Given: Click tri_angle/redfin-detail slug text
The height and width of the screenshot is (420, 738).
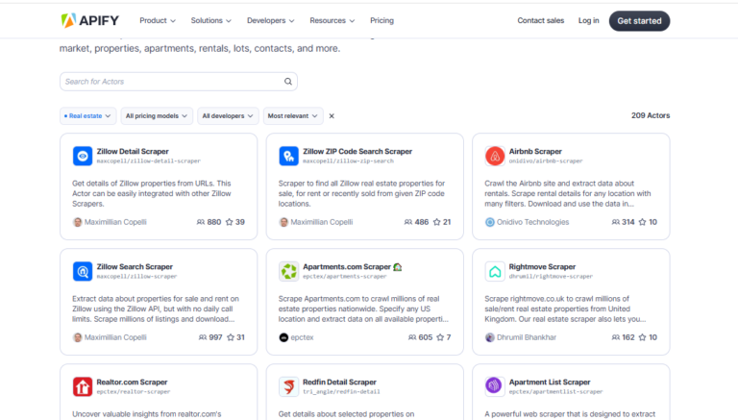Looking at the screenshot, I should click(x=341, y=392).
